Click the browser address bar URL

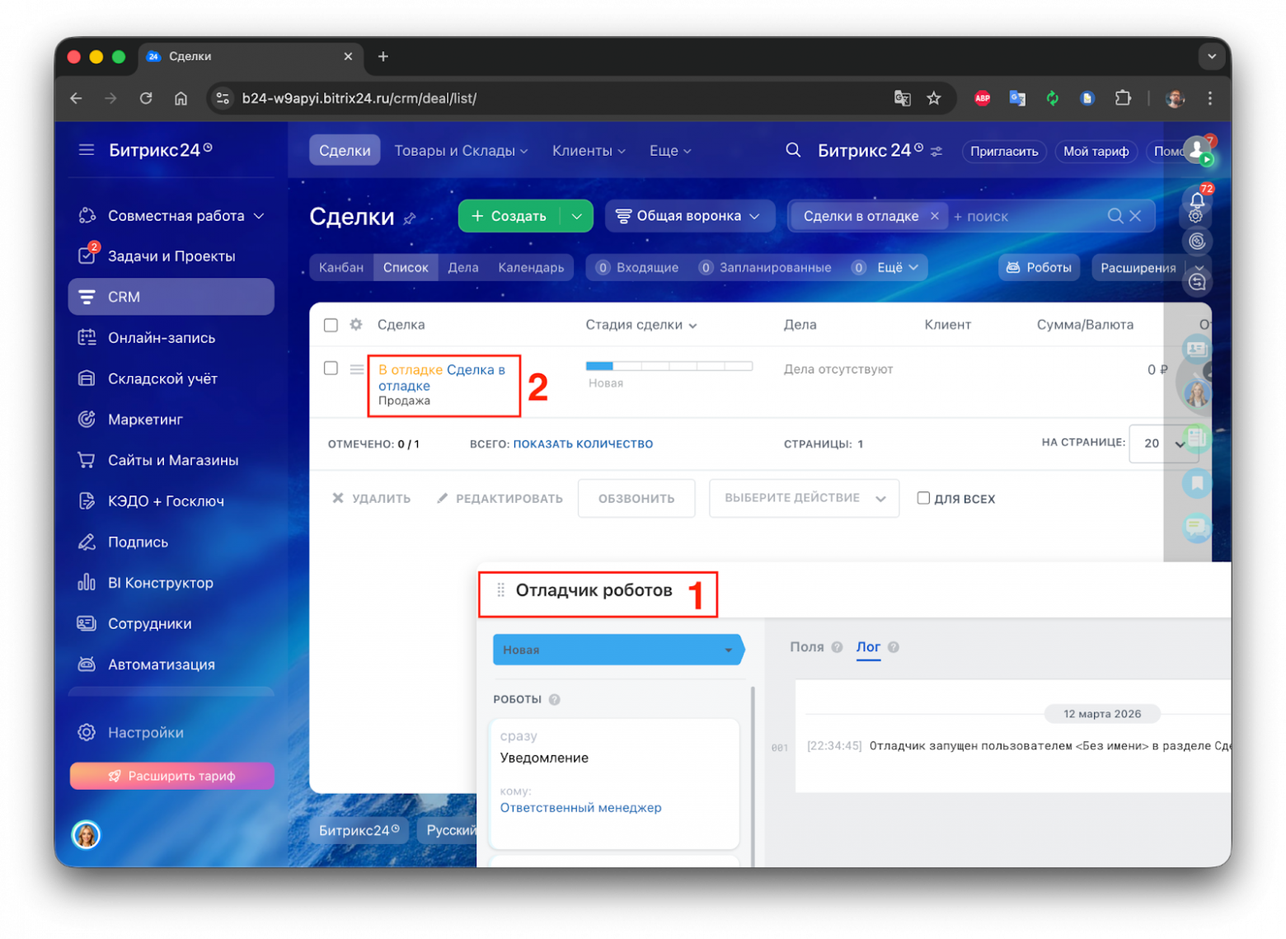pyautogui.click(x=359, y=98)
